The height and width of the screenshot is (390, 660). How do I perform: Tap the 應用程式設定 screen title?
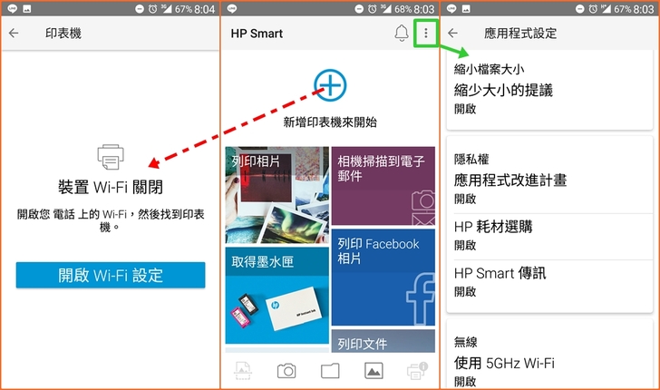(x=520, y=34)
